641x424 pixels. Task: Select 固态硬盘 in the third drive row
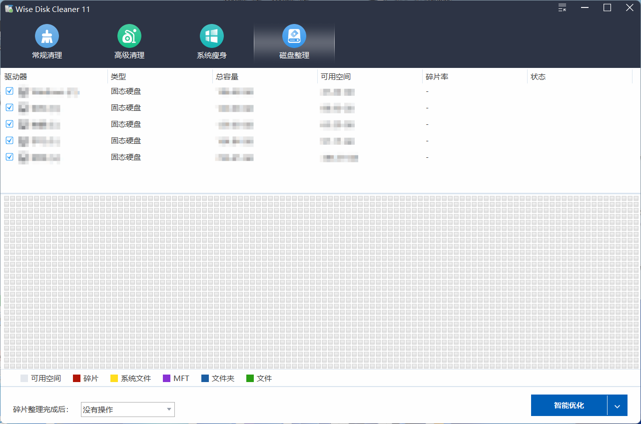click(x=126, y=124)
